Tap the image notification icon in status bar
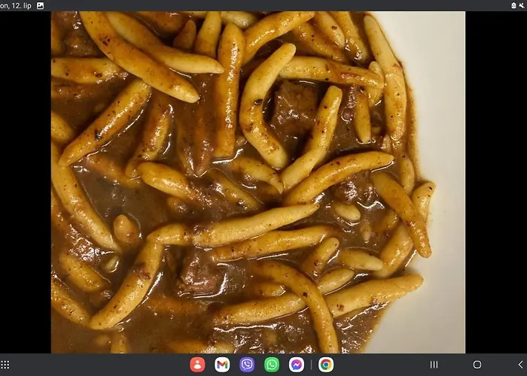The height and width of the screenshot is (376, 527). tap(40, 5)
